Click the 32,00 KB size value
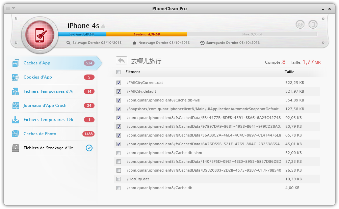Screen dimensions: 339x209 [x=293, y=153]
